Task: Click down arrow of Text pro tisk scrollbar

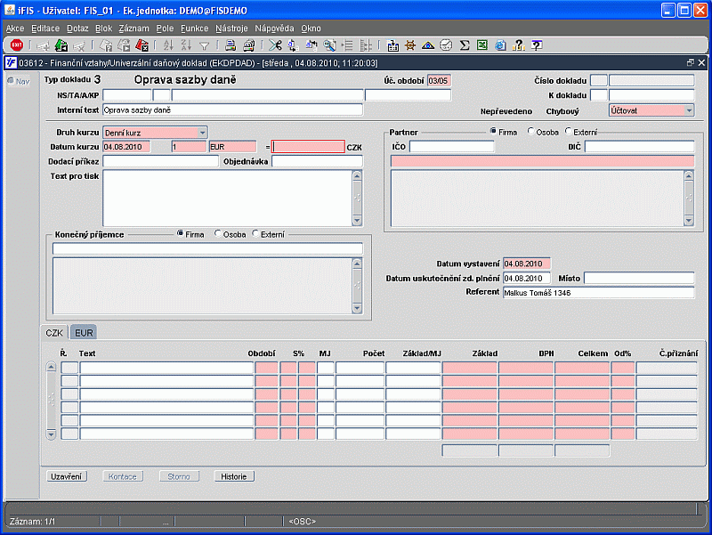Action: 357,221
